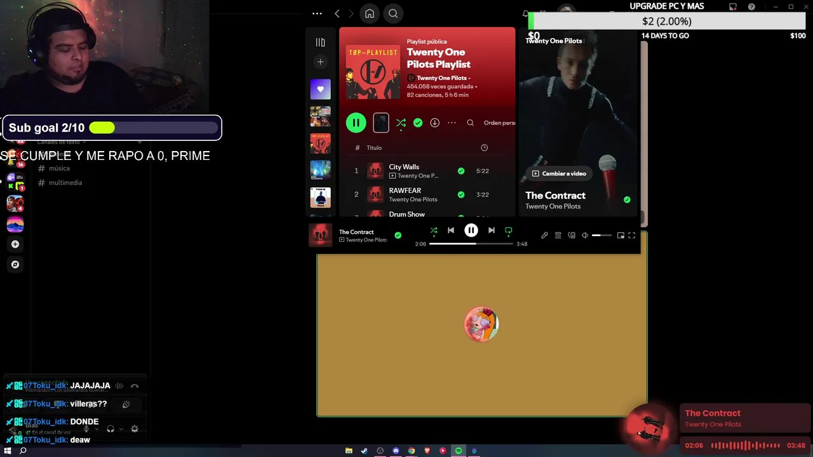Open Brave browser from the taskbar
Image resolution: width=813 pixels, height=457 pixels.
(427, 451)
